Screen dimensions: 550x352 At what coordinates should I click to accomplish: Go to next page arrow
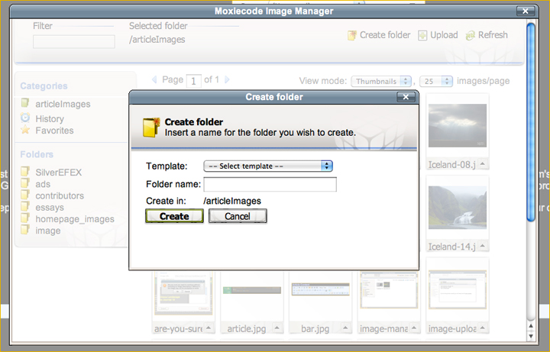(x=227, y=80)
